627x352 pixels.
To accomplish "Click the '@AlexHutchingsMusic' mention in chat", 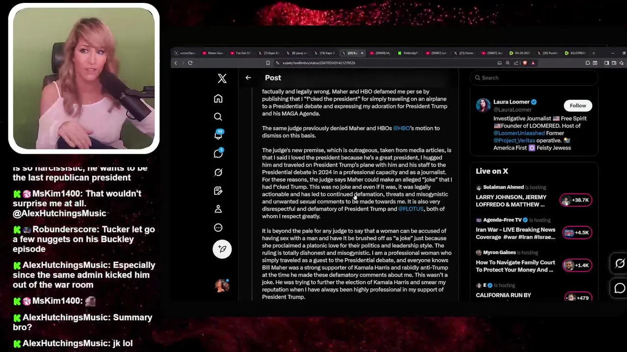I will (x=59, y=213).
